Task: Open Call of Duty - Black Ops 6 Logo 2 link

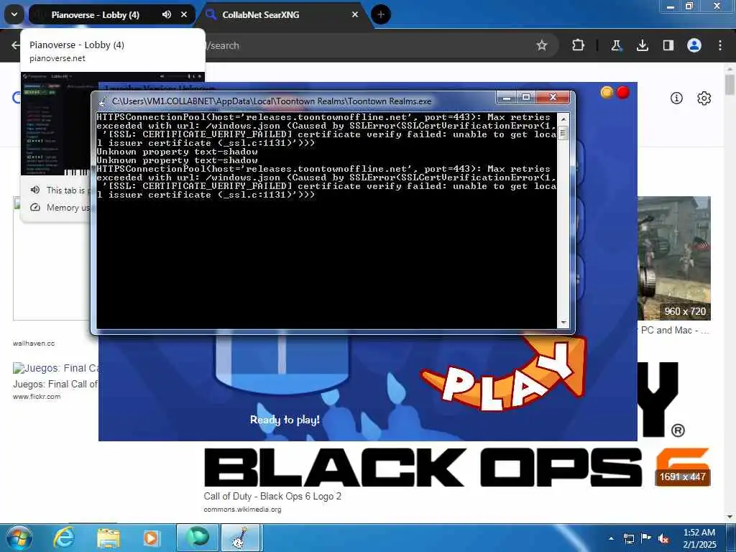Action: pos(272,496)
